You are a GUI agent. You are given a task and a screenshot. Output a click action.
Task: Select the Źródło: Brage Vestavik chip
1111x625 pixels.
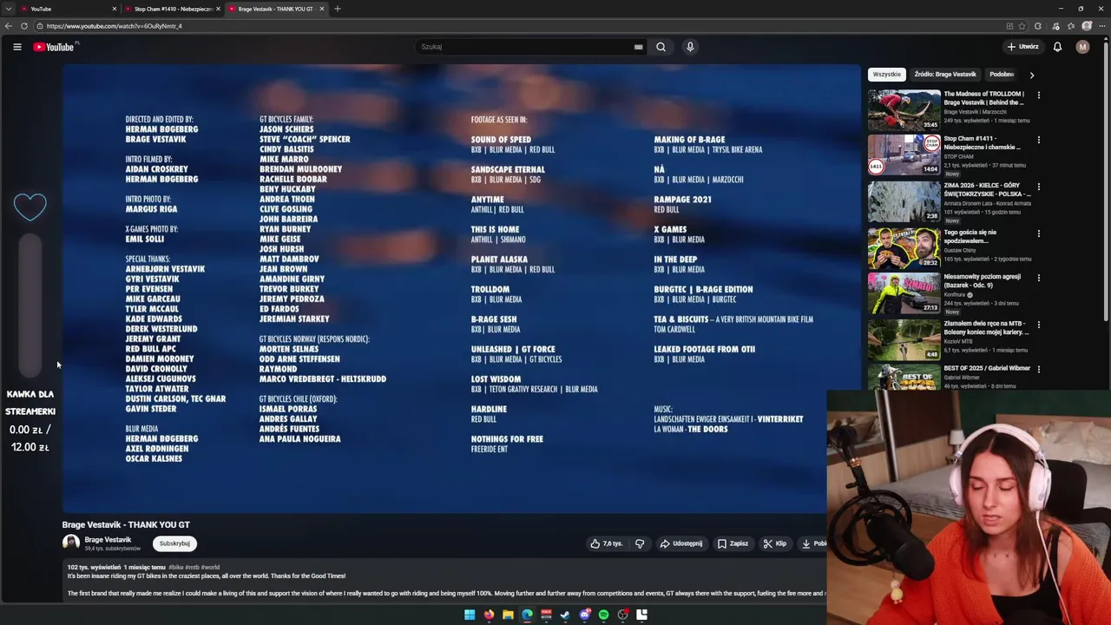click(x=945, y=75)
